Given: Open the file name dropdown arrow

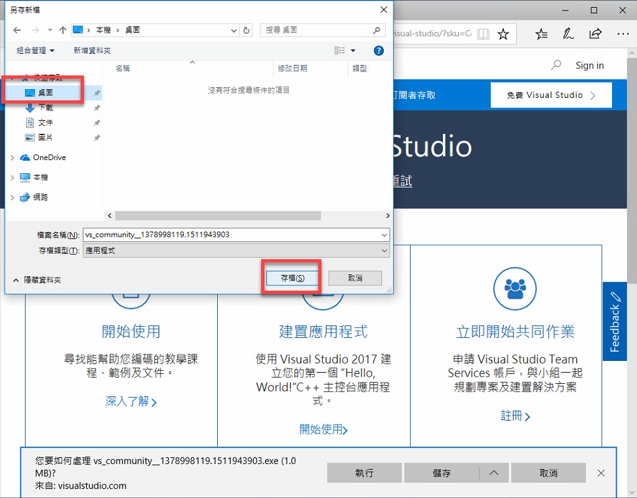Looking at the screenshot, I should tap(384, 235).
